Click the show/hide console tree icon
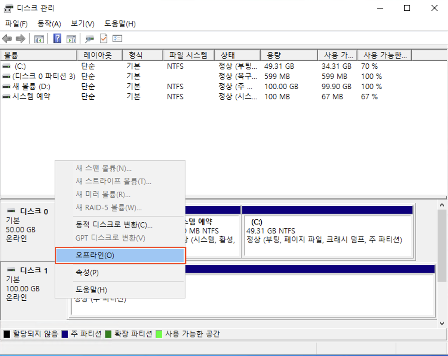The image size is (448, 356). tap(39, 39)
